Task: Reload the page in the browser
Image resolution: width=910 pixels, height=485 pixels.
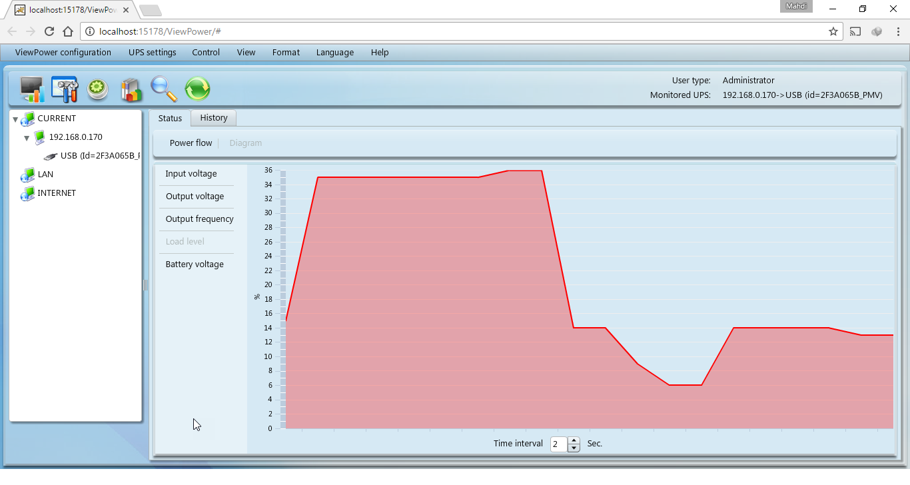Action: pos(49,31)
